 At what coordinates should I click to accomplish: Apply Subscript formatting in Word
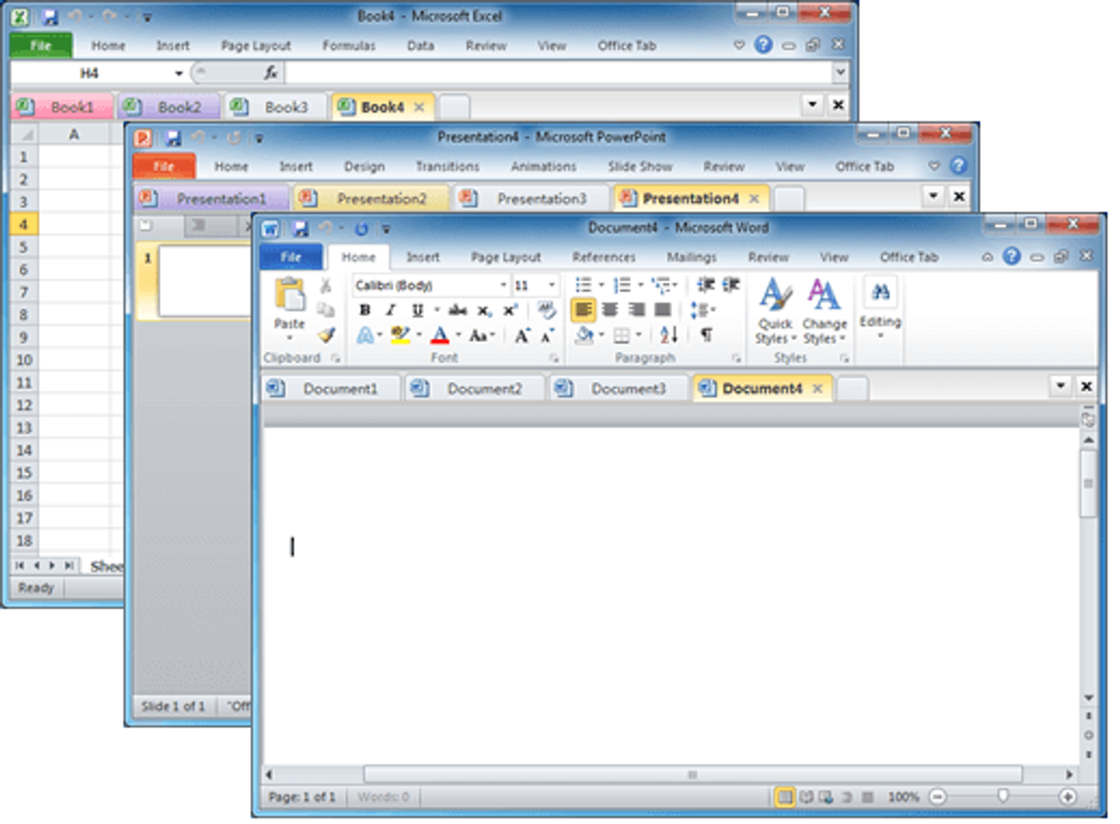point(483,310)
